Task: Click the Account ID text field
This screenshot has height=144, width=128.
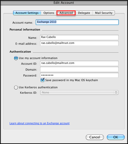Action: pos(79,63)
